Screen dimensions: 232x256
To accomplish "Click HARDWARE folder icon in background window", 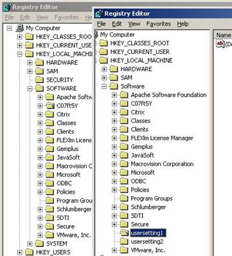I will [x=39, y=62].
